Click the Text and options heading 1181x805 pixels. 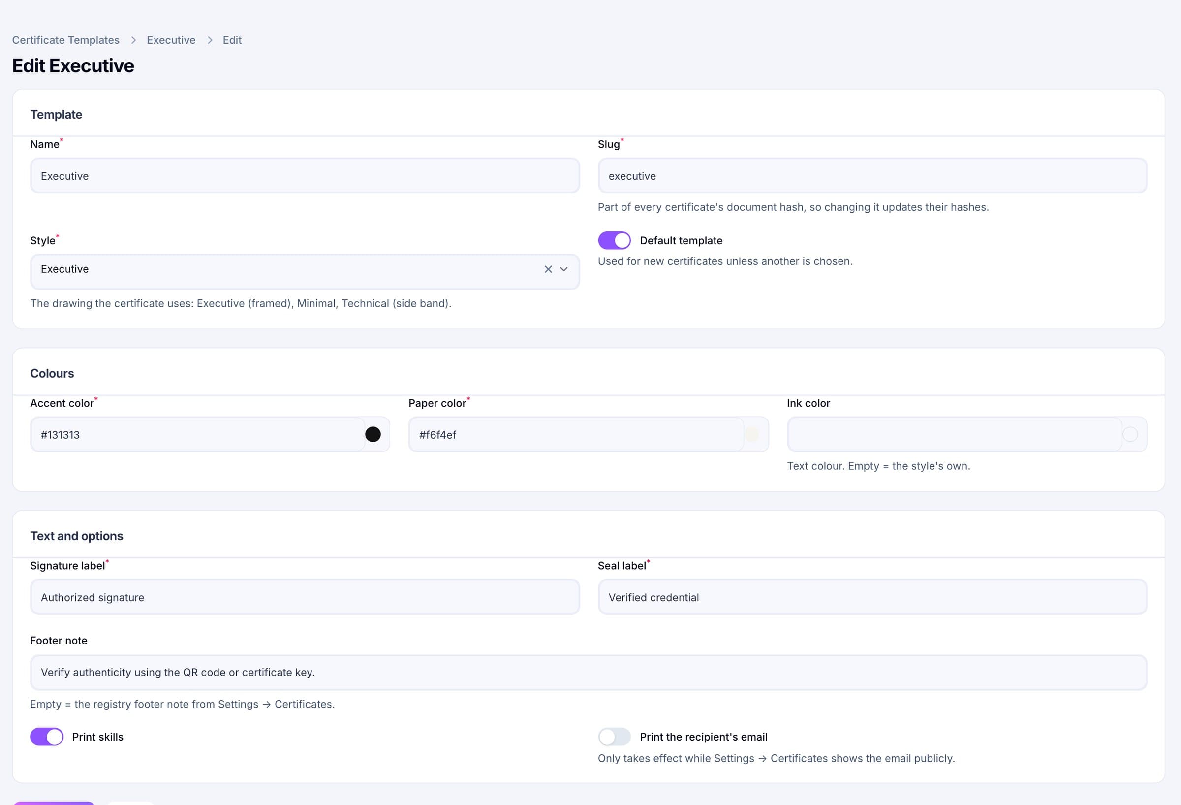pyautogui.click(x=77, y=536)
